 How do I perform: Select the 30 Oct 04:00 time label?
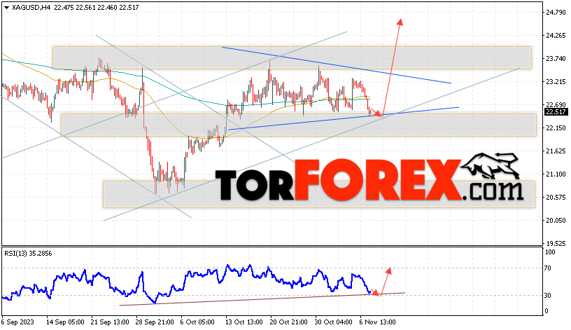(x=334, y=322)
